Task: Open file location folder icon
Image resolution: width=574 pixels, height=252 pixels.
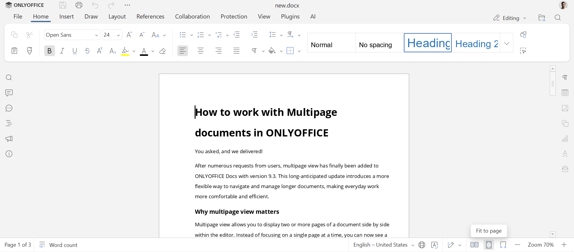Action: pos(542,18)
